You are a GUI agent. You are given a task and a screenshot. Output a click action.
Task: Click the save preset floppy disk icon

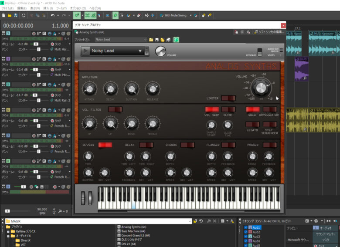pyautogui.click(x=157, y=40)
